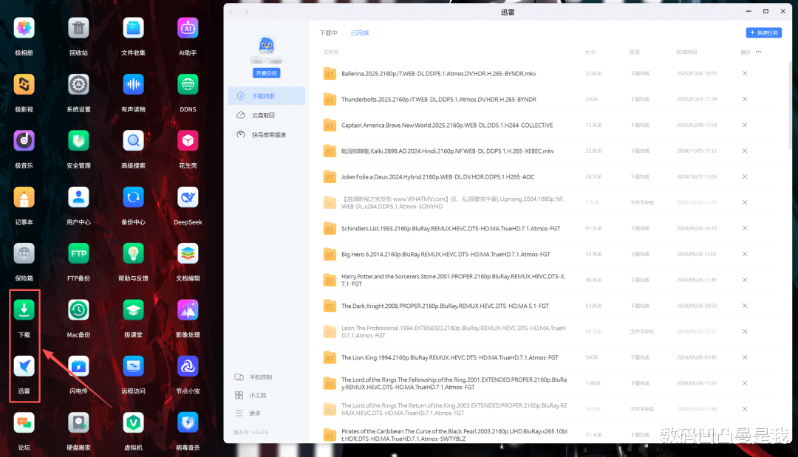Viewport: 798px width, 457px height.
Task: Click the 新建任务 button
Action: click(x=764, y=32)
